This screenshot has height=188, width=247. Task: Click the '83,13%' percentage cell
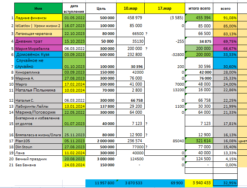[x=225, y=33]
